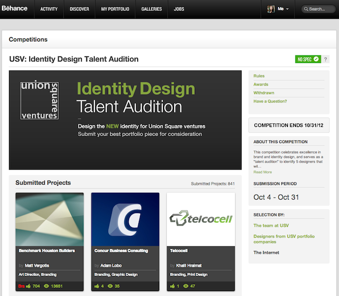Click thumbs-up icon on Concur Business card
The width and height of the screenshot is (339, 296).
(97, 286)
